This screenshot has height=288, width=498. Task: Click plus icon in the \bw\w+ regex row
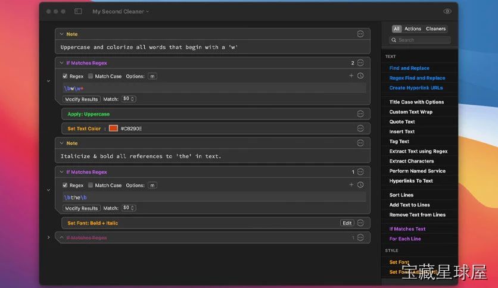[351, 76]
